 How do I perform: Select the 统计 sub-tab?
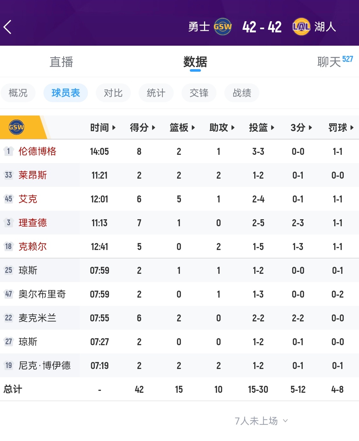[156, 93]
